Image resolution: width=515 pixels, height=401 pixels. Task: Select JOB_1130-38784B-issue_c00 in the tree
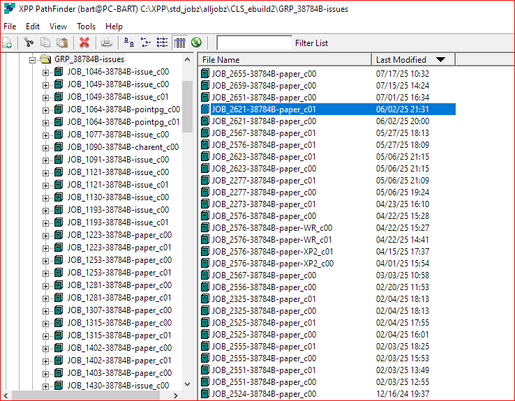[118, 197]
